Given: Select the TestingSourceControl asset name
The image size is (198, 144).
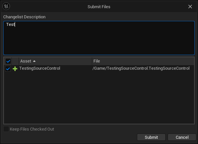Looking at the screenshot, I should click(x=40, y=68).
